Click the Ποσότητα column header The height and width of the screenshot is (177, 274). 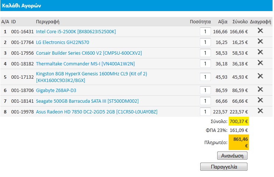200,22
